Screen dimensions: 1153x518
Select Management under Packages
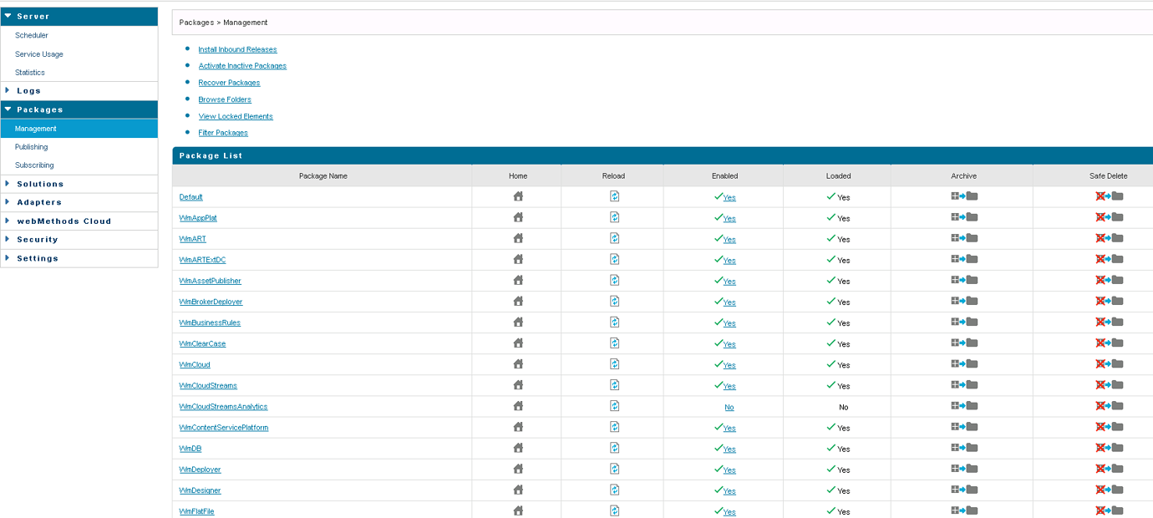(79, 129)
